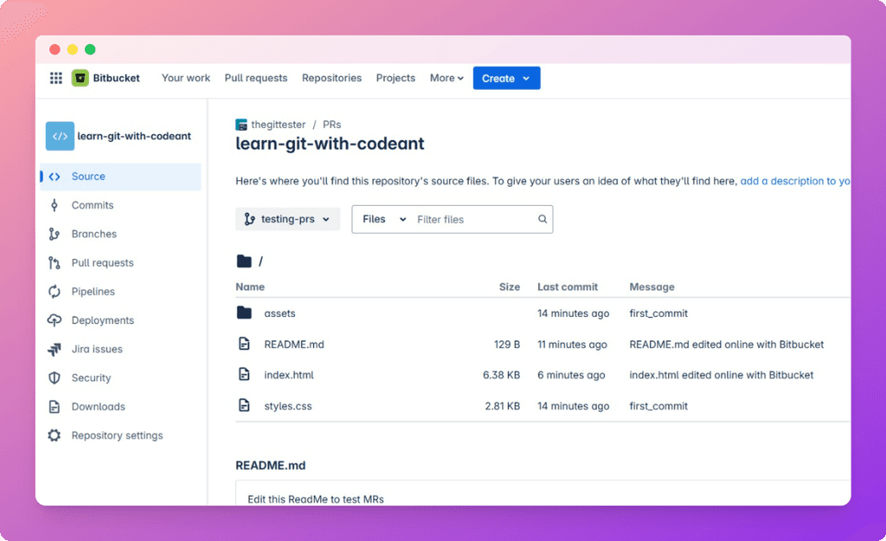
Task: Expand the Files filter dropdown
Action: point(382,219)
